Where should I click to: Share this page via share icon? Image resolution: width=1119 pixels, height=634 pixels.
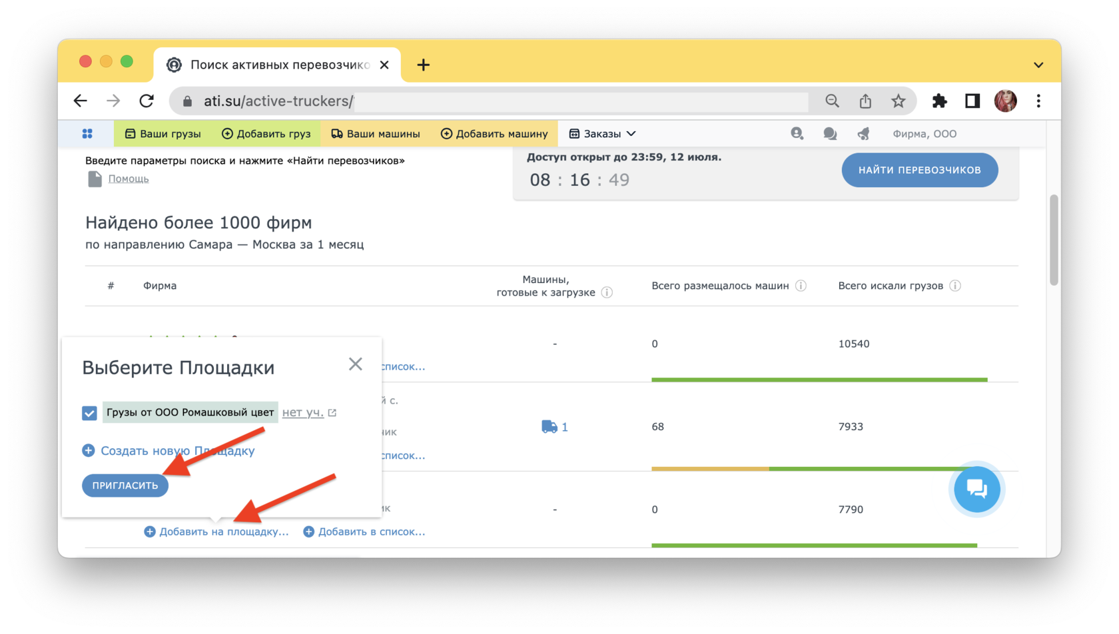865,101
